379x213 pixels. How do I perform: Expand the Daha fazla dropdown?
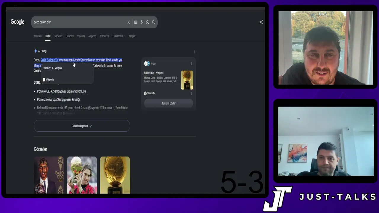119,36
